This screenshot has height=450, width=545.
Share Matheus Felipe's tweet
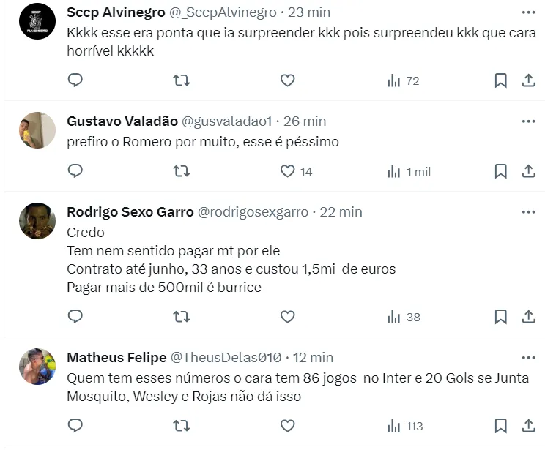pos(528,425)
